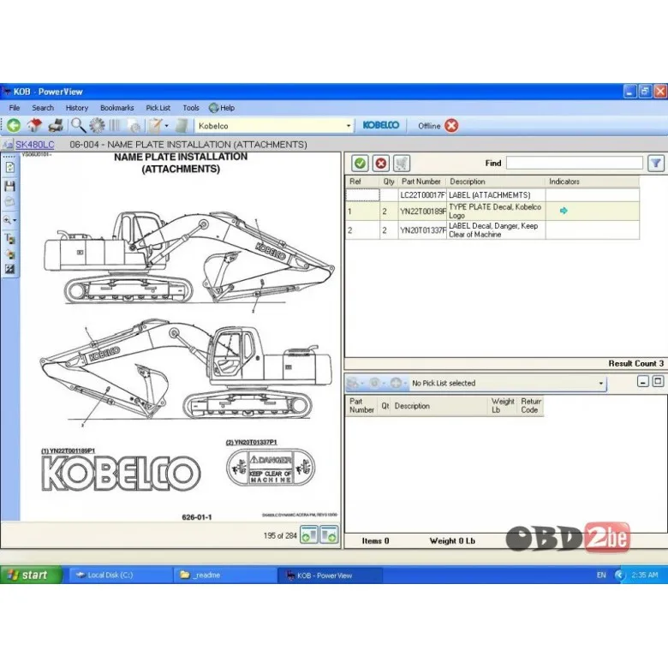Viewport: 668px width, 668px height.
Task: Click Return Code column header in pick list
Action: pos(531,406)
